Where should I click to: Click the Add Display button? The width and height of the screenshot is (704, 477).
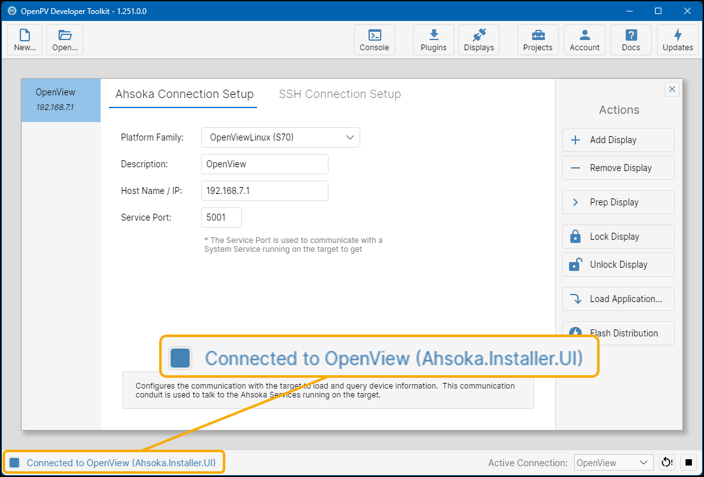tap(618, 140)
